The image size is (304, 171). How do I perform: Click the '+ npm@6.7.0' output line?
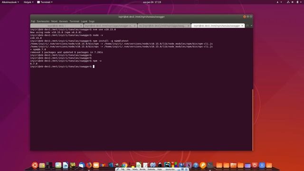coord(38,49)
